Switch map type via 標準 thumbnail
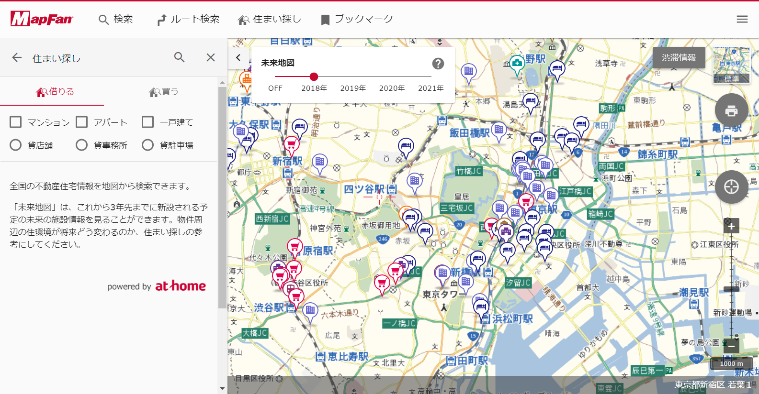Image resolution: width=759 pixels, height=394 pixels. click(731, 65)
